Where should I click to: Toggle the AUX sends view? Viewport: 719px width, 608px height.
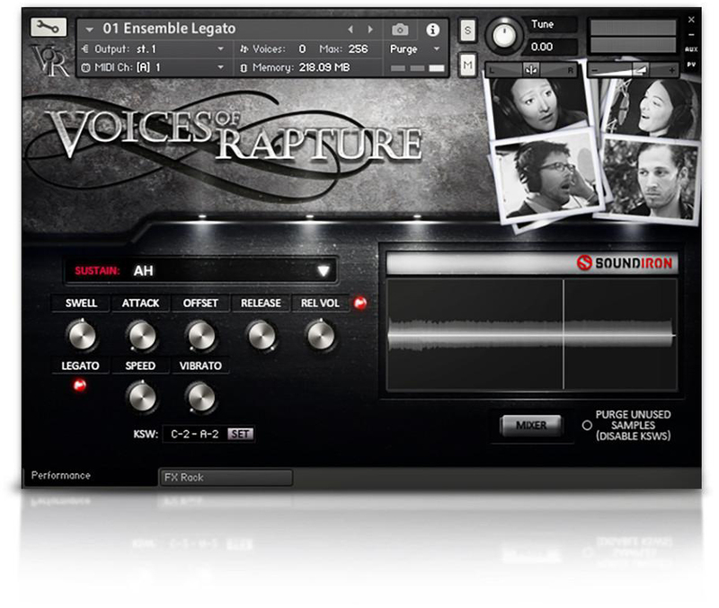point(691,49)
